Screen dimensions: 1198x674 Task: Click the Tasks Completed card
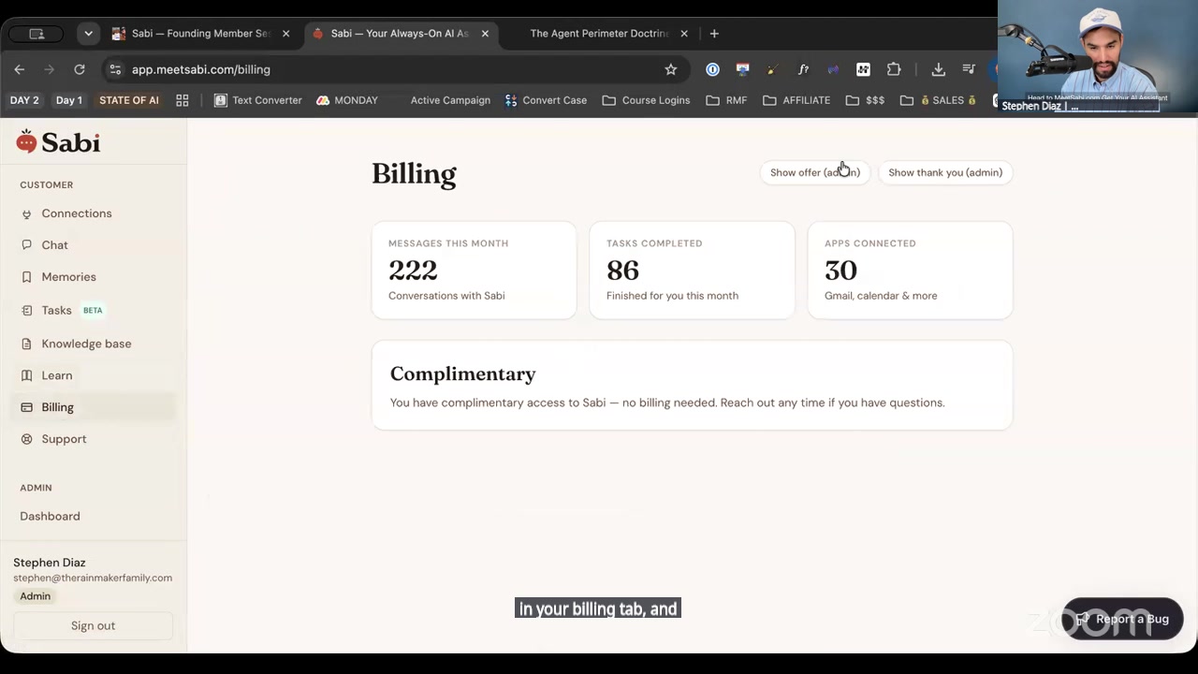pyautogui.click(x=693, y=270)
